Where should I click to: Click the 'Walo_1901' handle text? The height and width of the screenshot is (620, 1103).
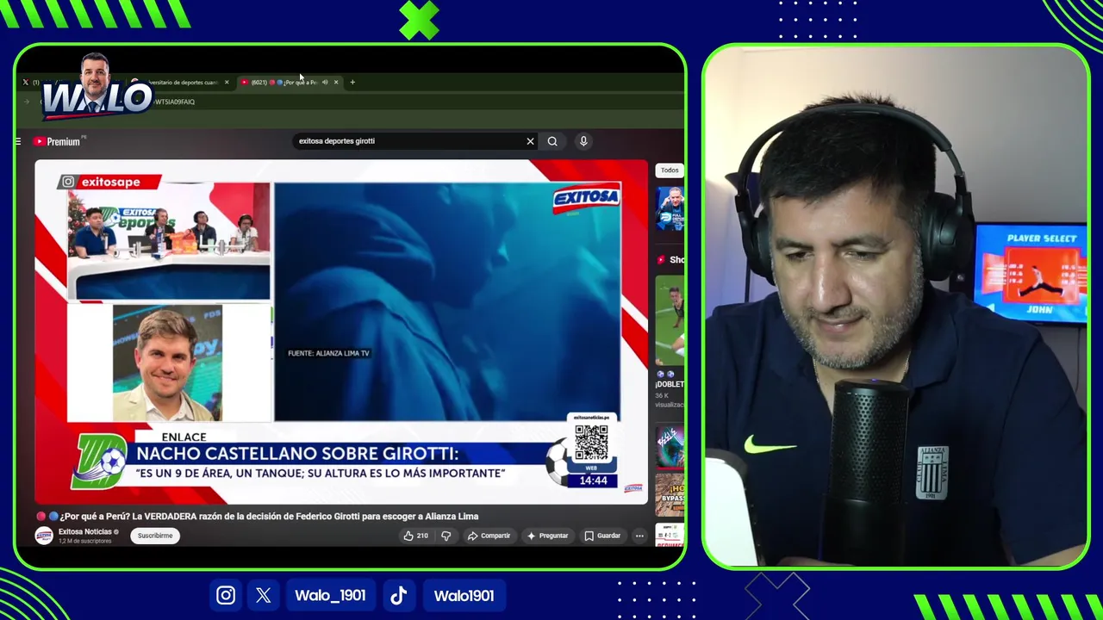[x=330, y=595]
